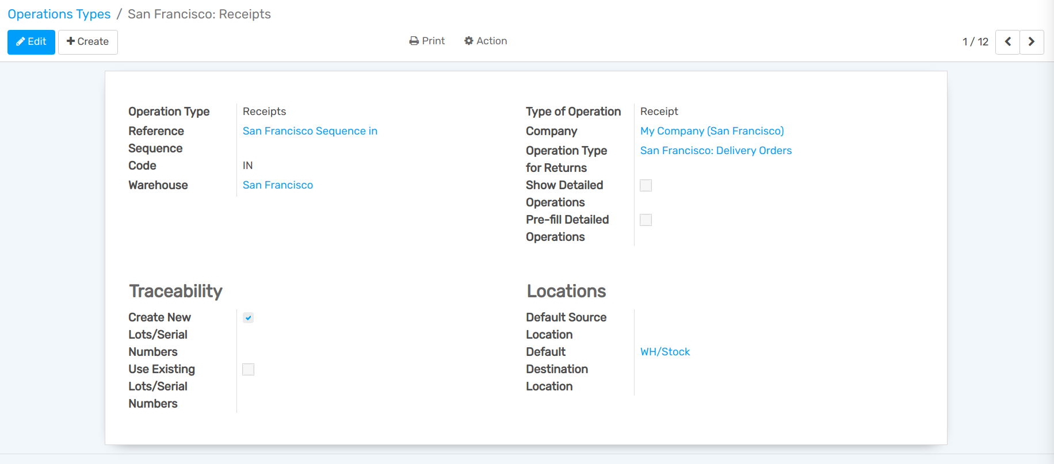This screenshot has height=464, width=1054.
Task: Click the 1 / 12 pager counter
Action: pos(975,42)
